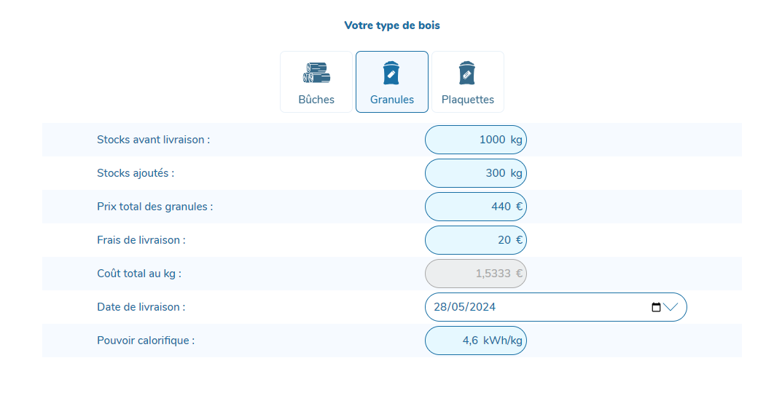782x406 pixels.
Task: Choose the Plaquettes bag icon
Action: (x=467, y=73)
